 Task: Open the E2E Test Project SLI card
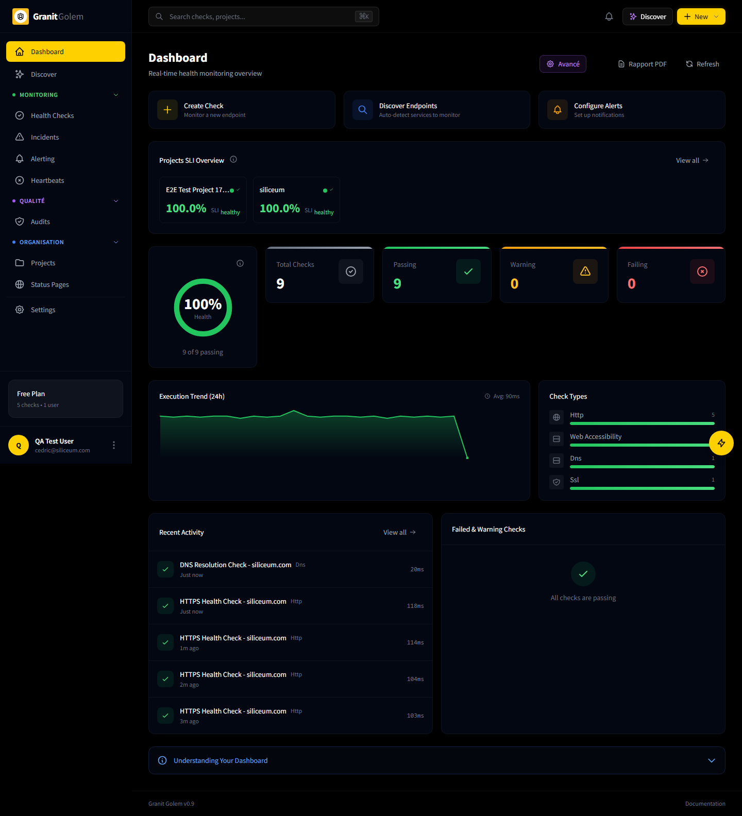(x=203, y=200)
